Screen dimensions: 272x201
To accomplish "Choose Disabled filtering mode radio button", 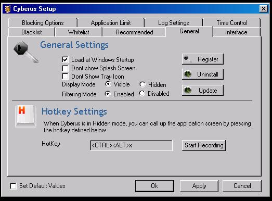I will coord(142,93).
